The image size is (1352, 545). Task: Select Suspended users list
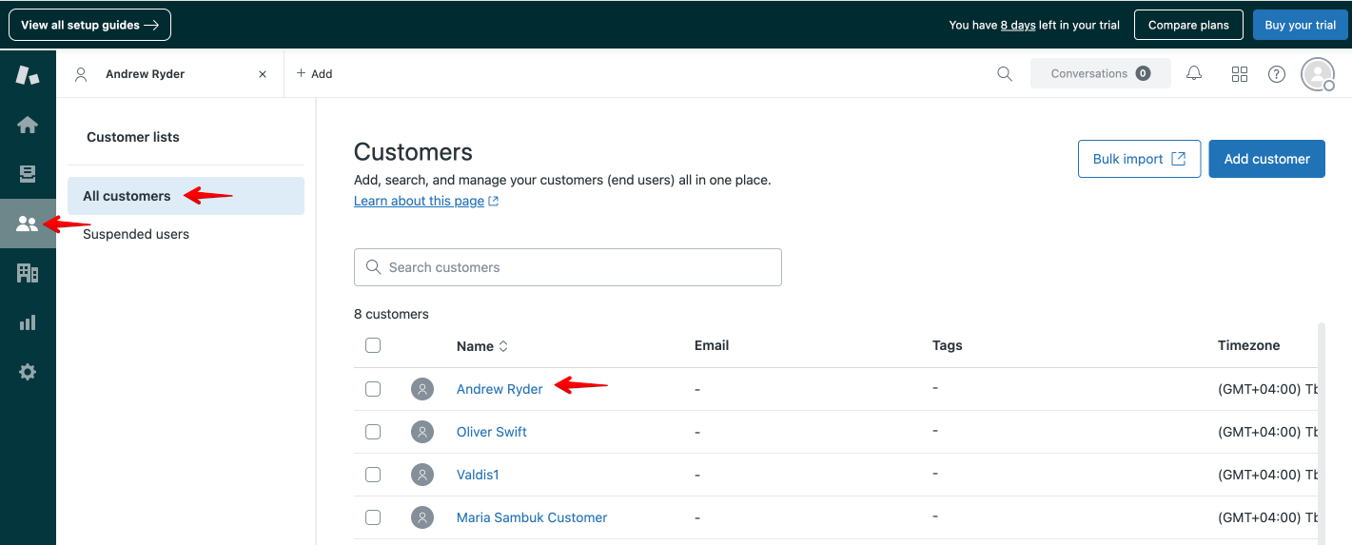point(136,234)
